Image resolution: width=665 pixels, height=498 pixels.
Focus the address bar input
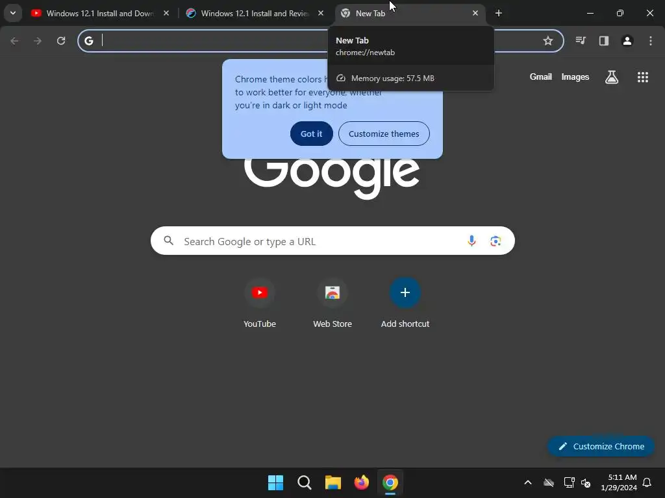click(320, 41)
